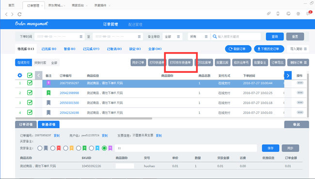Click the 打印京东快递单 button

click(180, 63)
